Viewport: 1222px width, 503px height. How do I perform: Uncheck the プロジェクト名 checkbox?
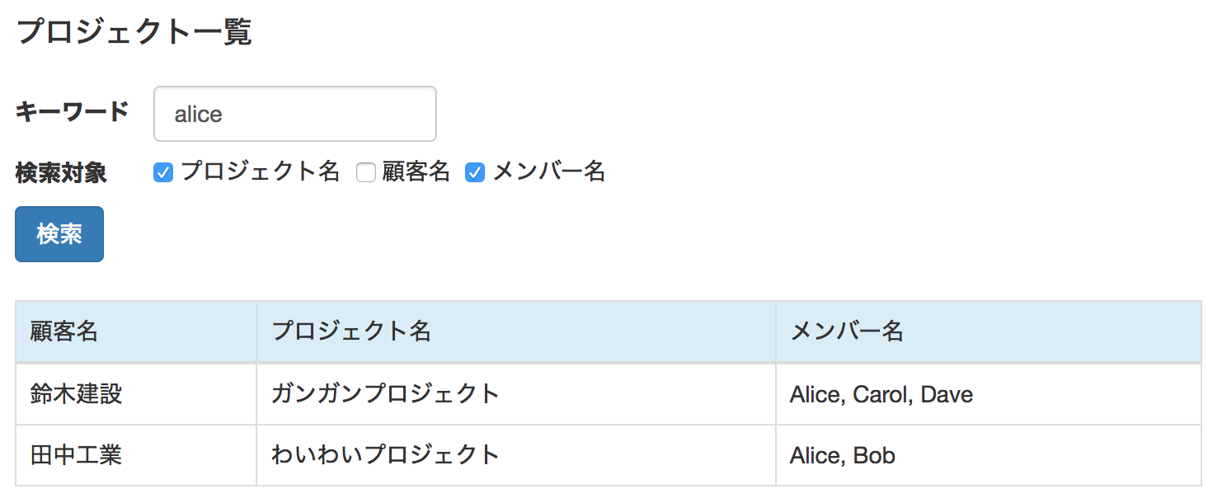pos(162,172)
